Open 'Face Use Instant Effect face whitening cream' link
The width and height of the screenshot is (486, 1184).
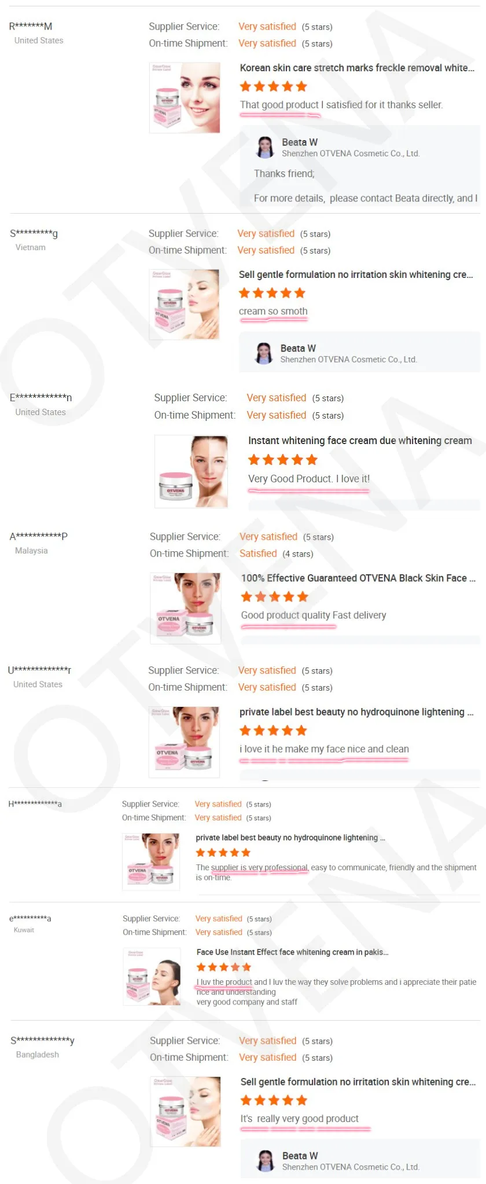pos(292,952)
